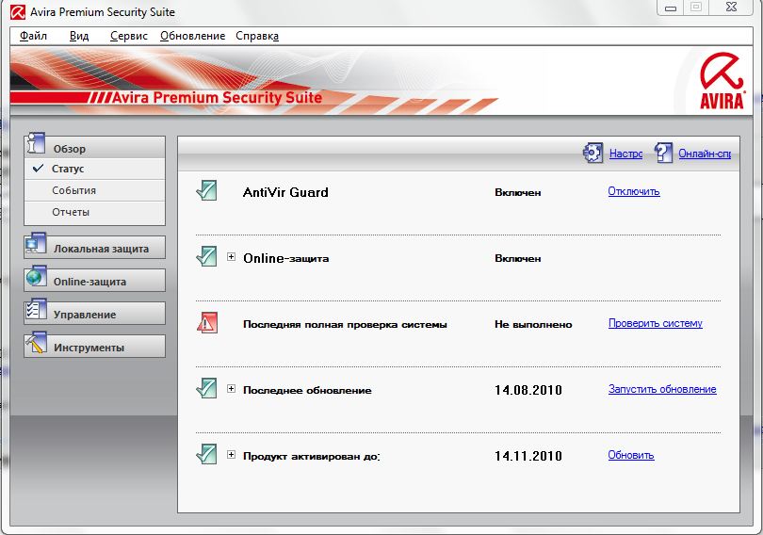
Task: Click the Online-защита globe icon
Action: point(36,277)
